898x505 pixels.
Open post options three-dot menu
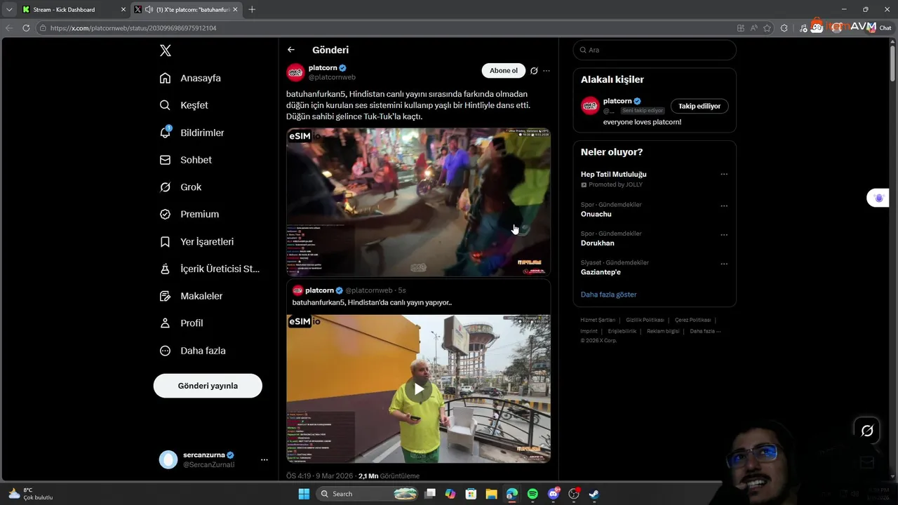click(547, 71)
